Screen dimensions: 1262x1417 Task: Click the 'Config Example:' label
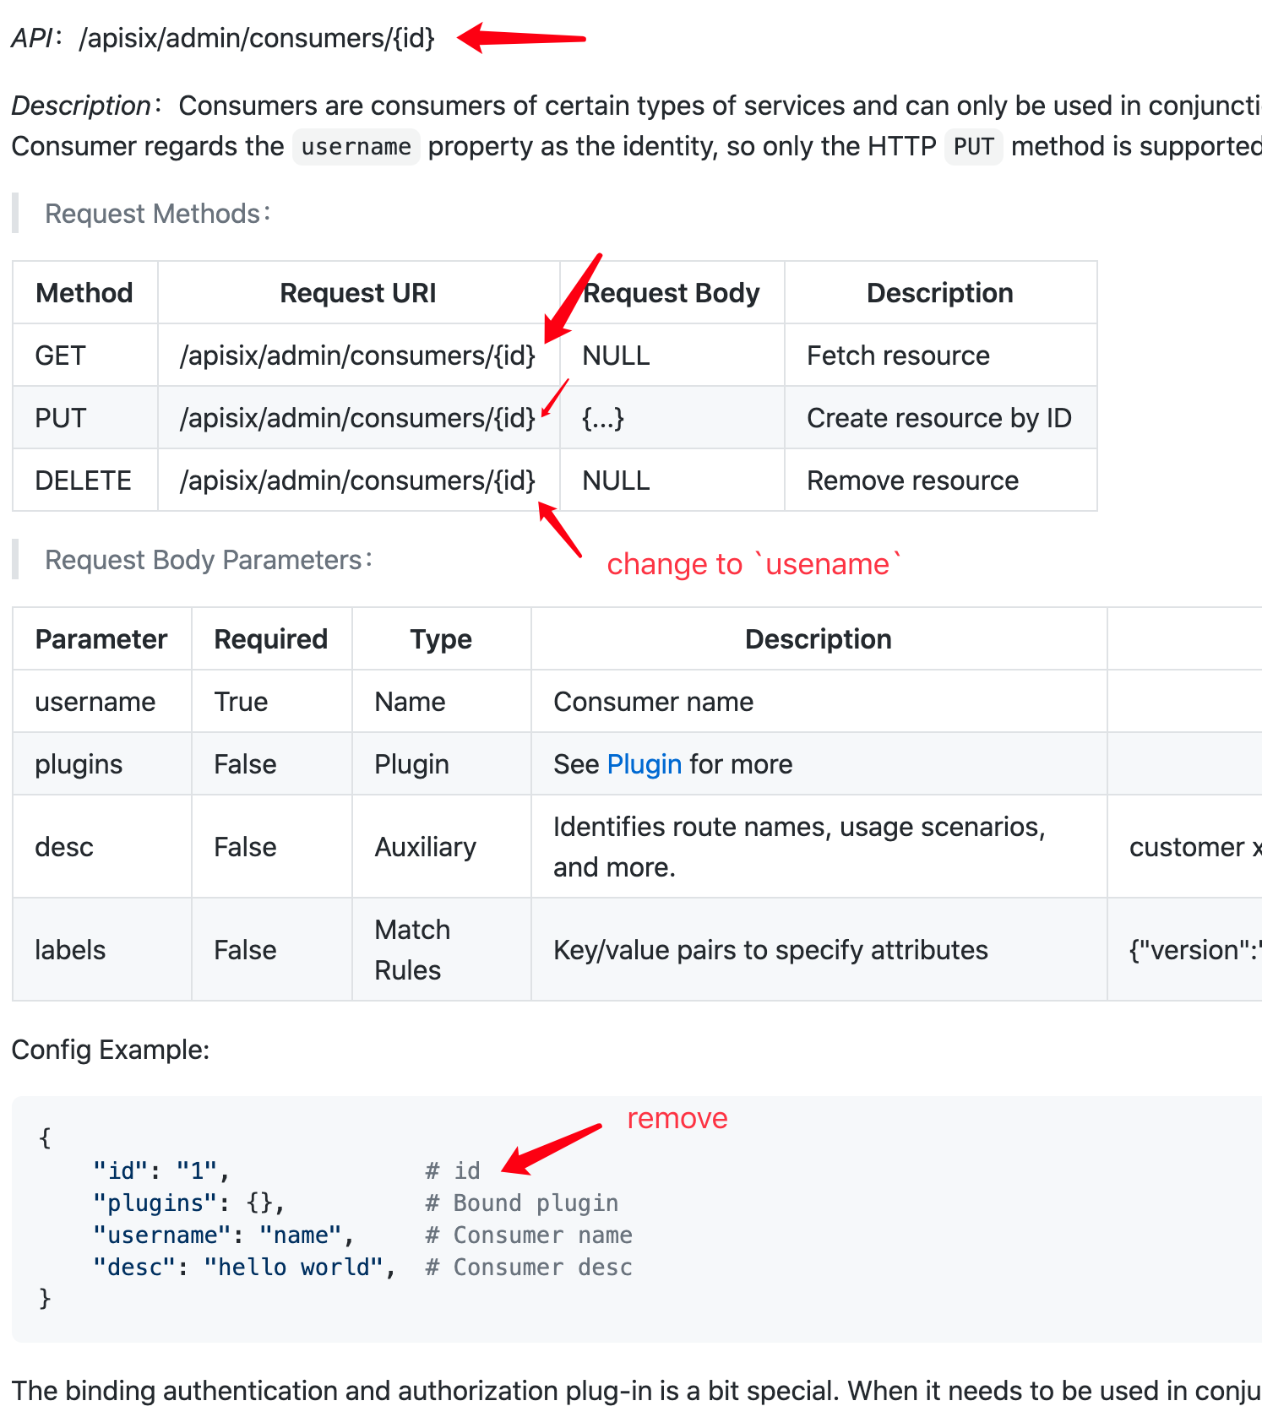tap(111, 1050)
